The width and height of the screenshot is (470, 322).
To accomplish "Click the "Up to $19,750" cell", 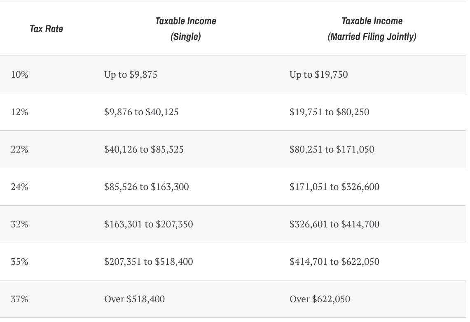I will (318, 74).
